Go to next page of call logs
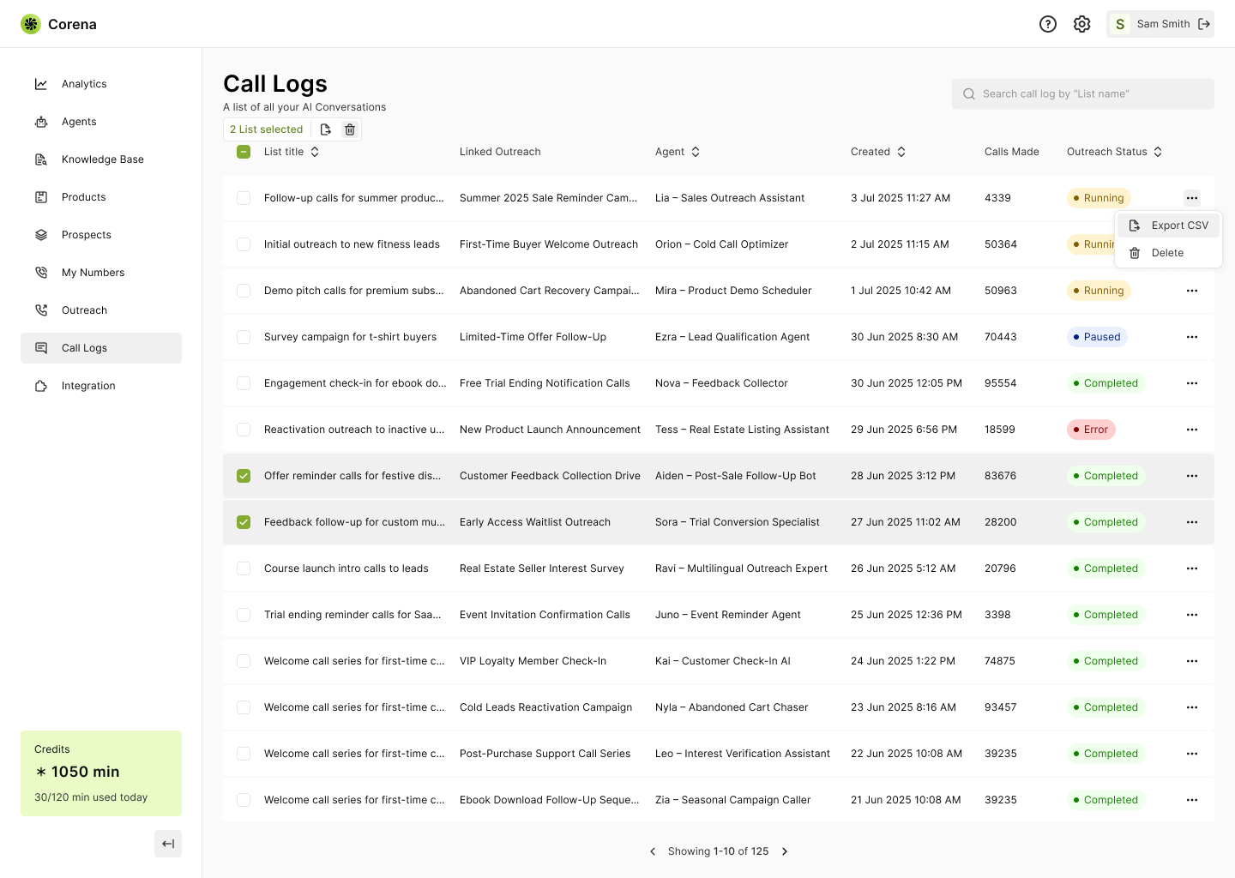The width and height of the screenshot is (1235, 878). tap(784, 851)
